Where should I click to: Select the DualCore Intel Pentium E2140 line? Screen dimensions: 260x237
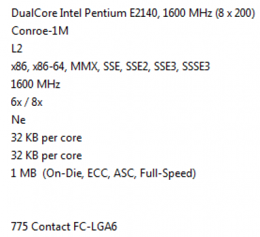[133, 14]
